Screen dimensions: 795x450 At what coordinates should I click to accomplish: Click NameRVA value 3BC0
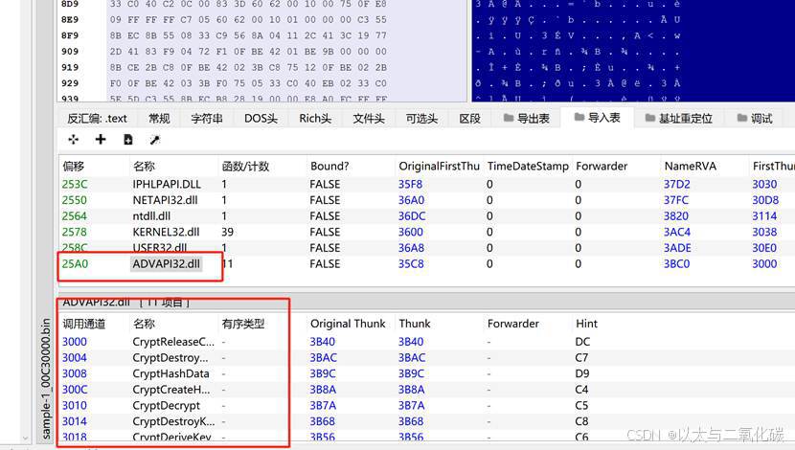(x=677, y=263)
